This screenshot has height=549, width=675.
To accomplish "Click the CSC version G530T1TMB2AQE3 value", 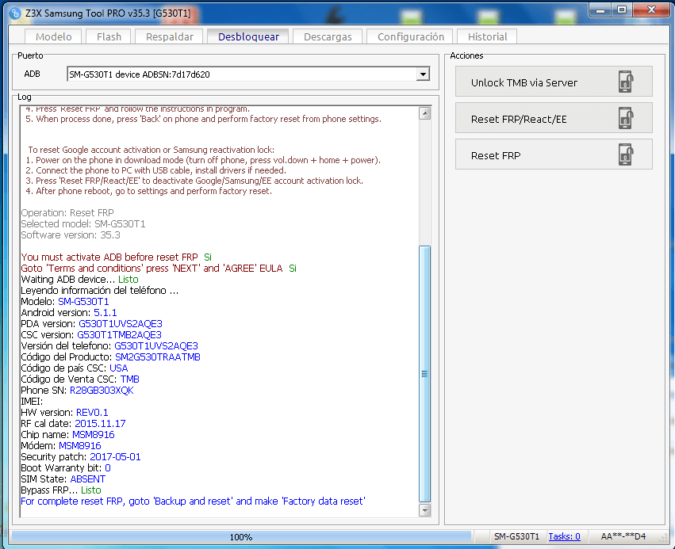I will coord(119,335).
